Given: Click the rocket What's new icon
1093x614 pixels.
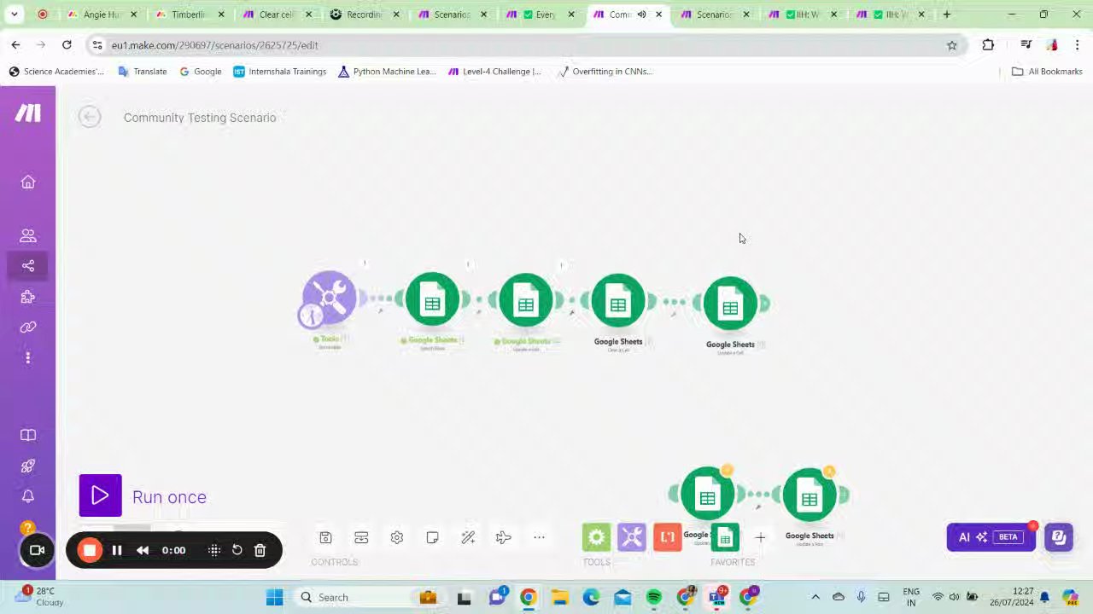Looking at the screenshot, I should click(x=28, y=466).
